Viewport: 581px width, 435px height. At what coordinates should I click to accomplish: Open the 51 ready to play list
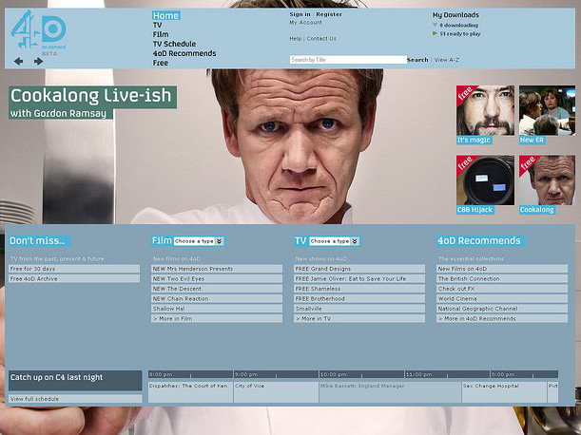(x=460, y=33)
